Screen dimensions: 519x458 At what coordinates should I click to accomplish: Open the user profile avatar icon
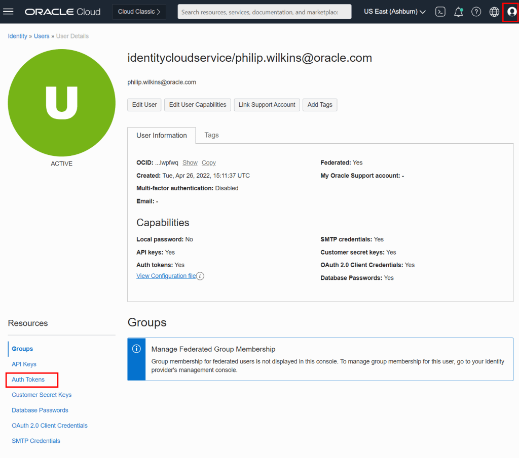pyautogui.click(x=511, y=12)
